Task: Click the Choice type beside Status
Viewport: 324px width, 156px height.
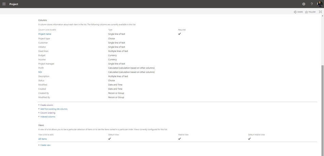Action: click(x=112, y=81)
